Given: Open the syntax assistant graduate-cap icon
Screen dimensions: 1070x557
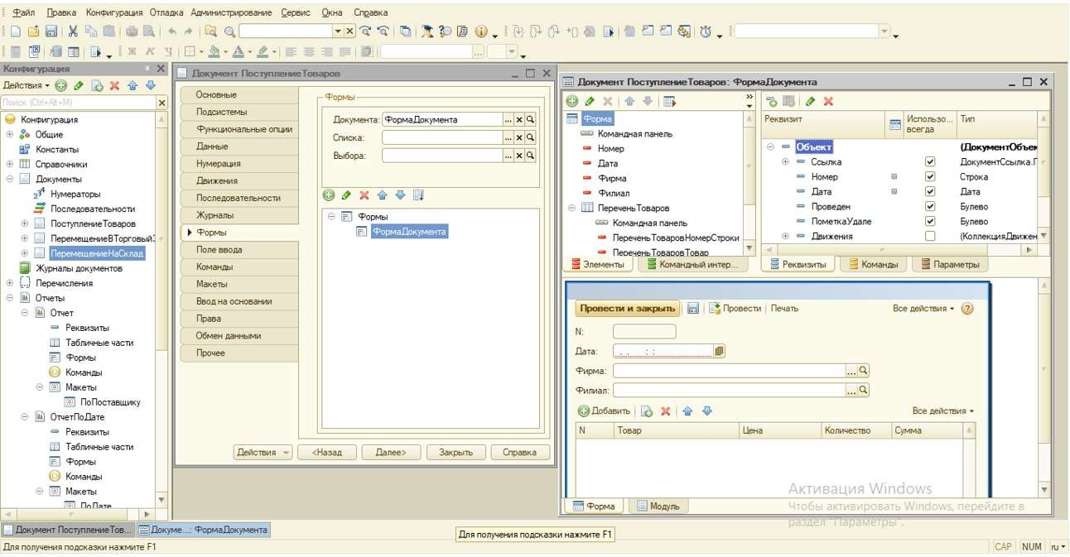Looking at the screenshot, I should (427, 31).
